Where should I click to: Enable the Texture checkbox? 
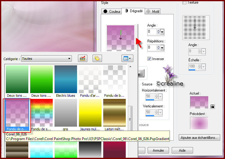tap(184, 2)
